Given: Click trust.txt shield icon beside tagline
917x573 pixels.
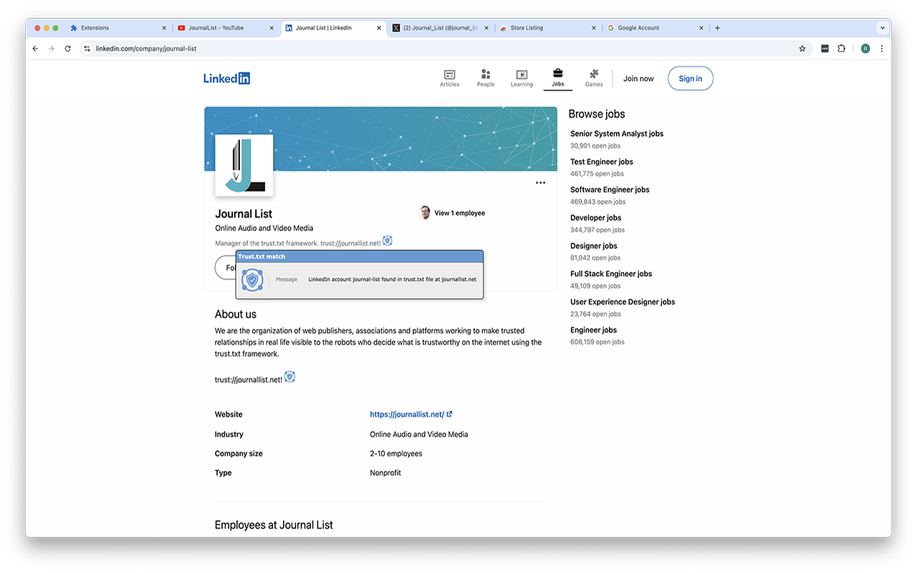Looking at the screenshot, I should 388,241.
